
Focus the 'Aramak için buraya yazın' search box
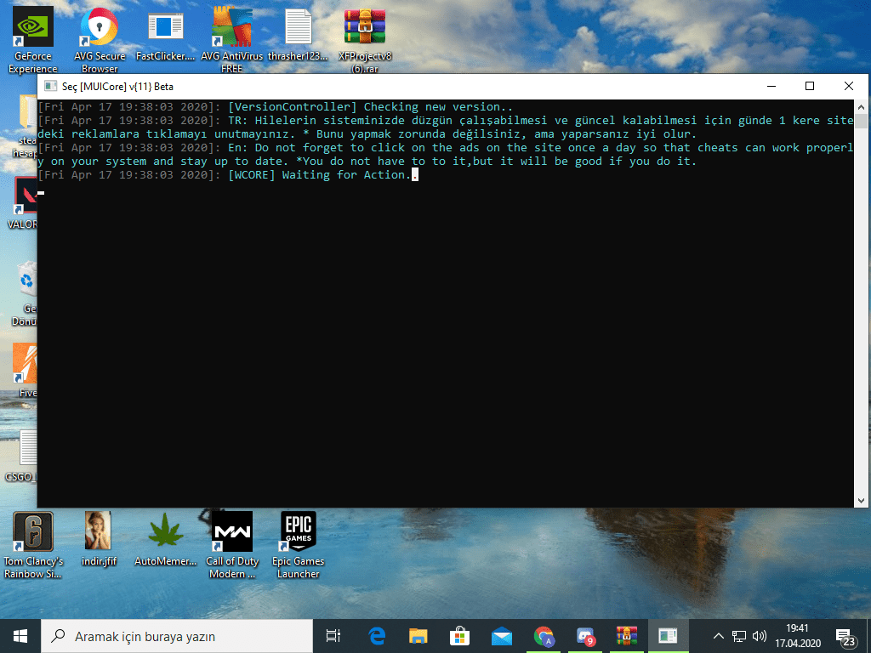tap(177, 636)
